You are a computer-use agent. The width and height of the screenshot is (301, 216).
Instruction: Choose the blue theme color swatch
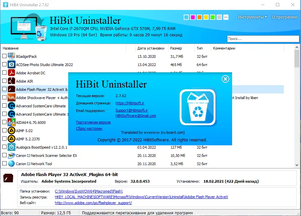(186, 17)
